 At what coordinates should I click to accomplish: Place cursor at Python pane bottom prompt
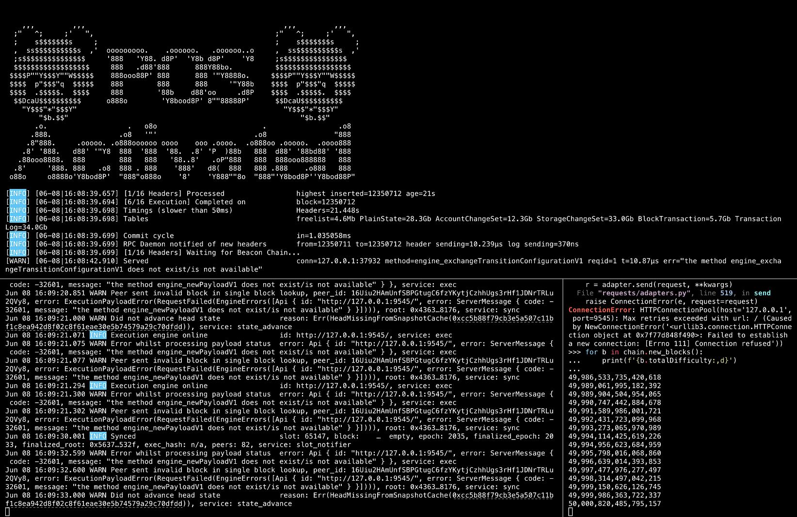pyautogui.click(x=571, y=512)
